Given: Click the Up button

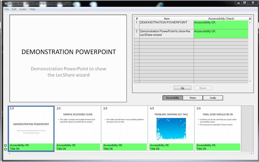Looking at the screenshot, I should 182,88.
